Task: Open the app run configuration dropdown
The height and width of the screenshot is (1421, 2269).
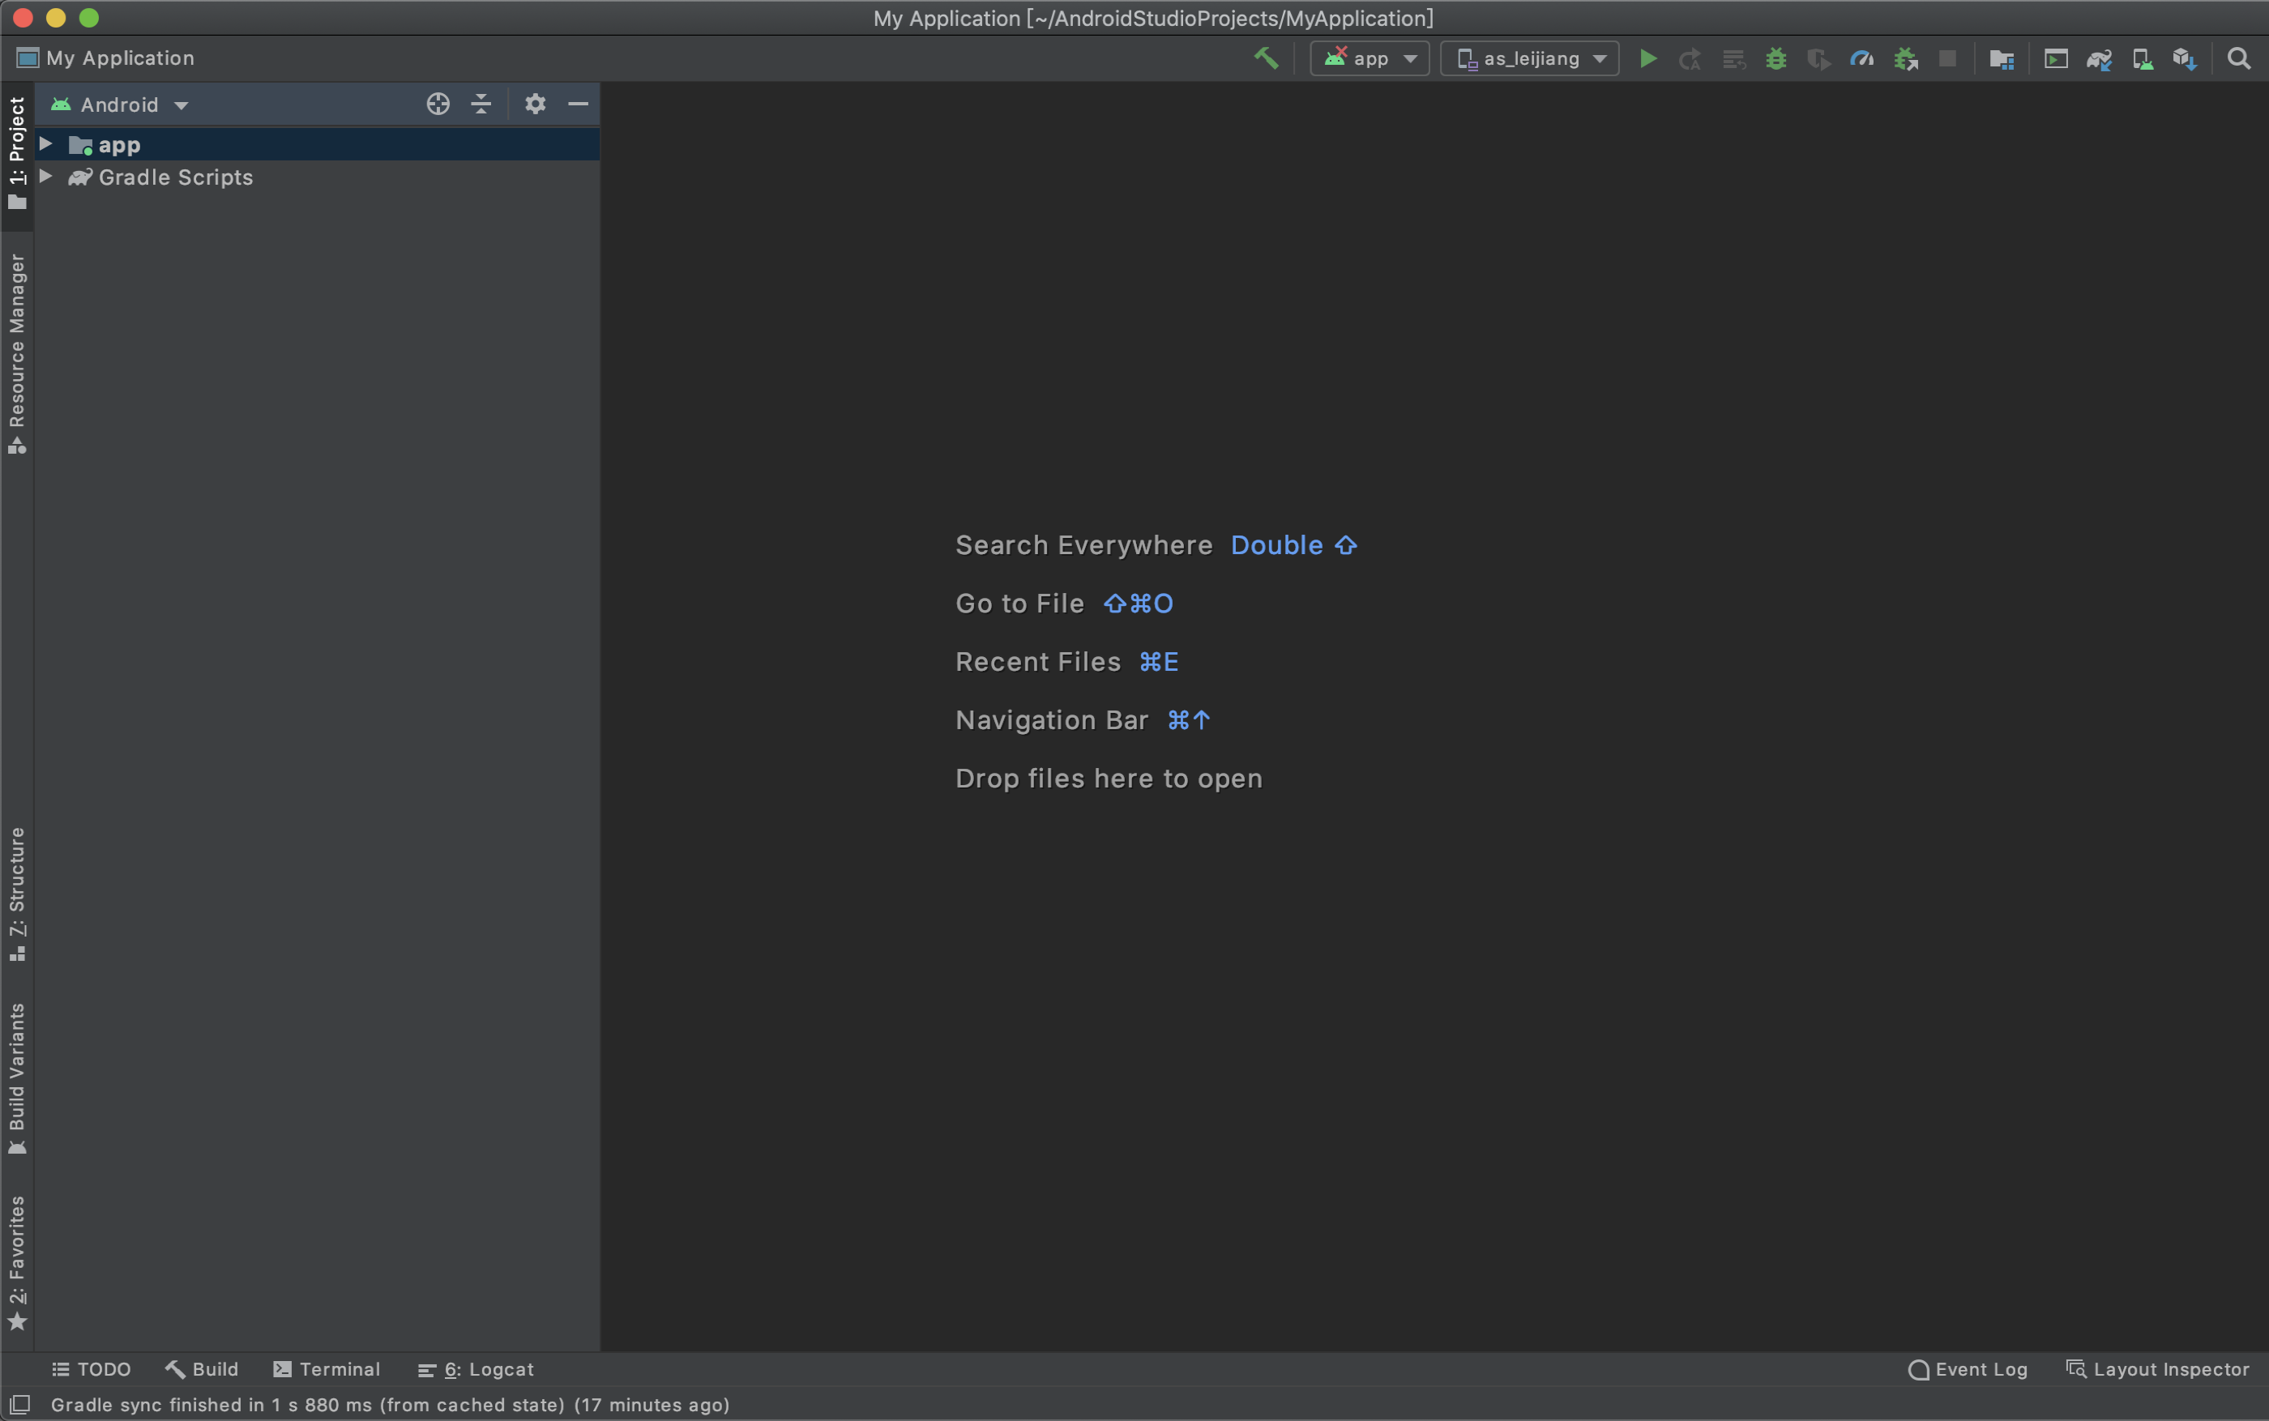Action: point(1370,58)
